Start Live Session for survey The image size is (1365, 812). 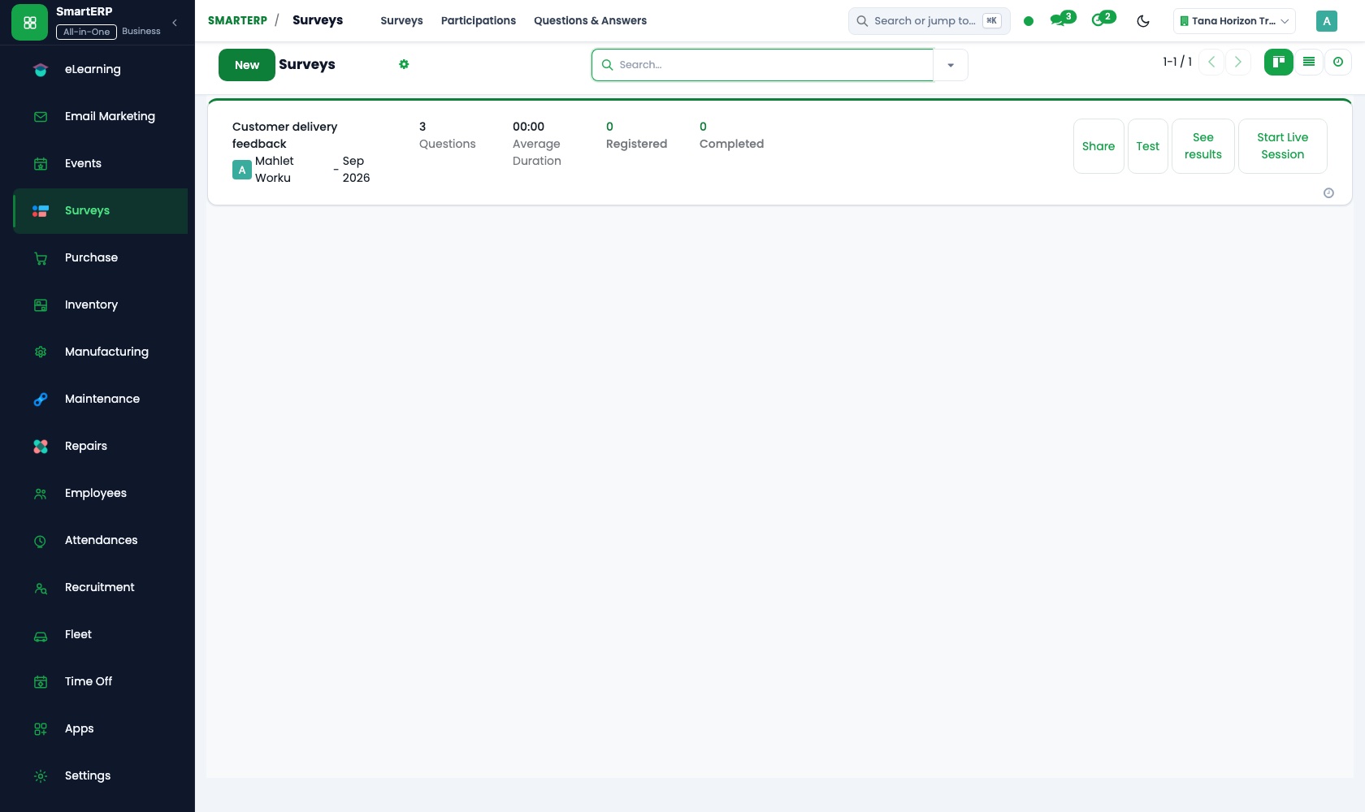(1283, 146)
